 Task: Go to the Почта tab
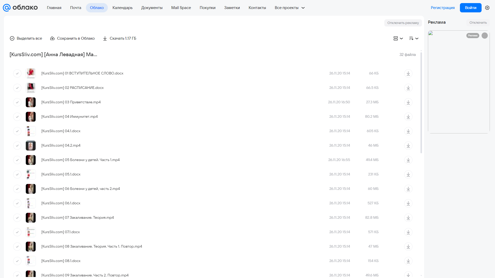[76, 8]
